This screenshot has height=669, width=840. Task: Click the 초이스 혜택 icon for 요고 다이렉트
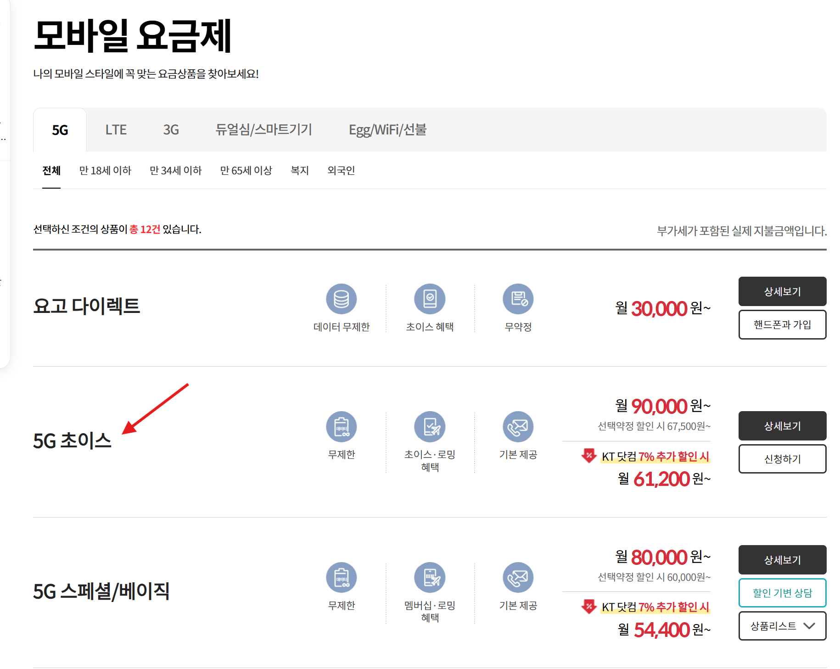[x=430, y=299]
